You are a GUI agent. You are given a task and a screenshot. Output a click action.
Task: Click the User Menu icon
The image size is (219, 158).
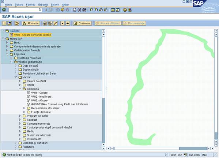(x=4, y=23)
